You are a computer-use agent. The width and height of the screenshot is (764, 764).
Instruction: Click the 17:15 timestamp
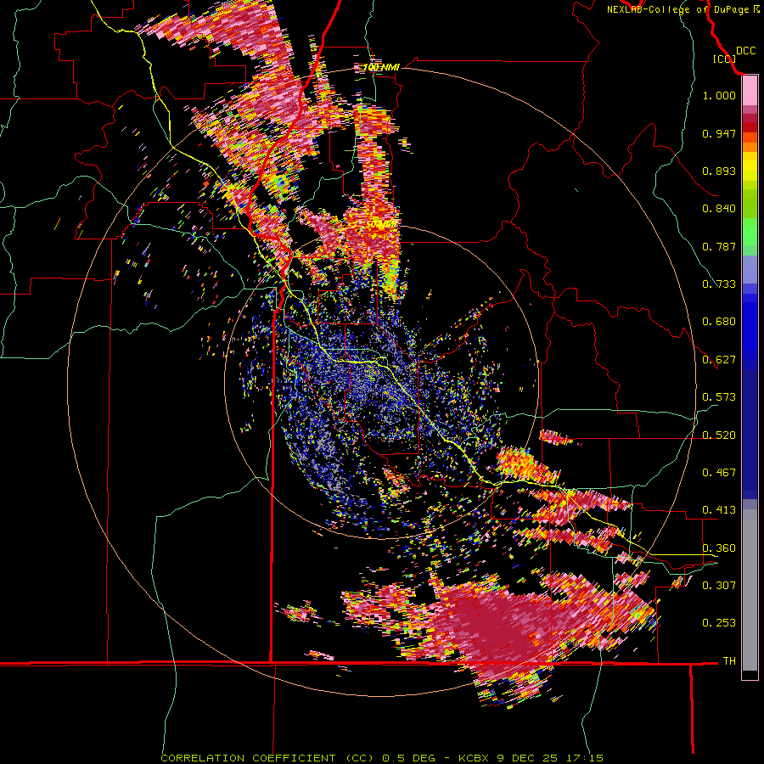click(x=585, y=758)
